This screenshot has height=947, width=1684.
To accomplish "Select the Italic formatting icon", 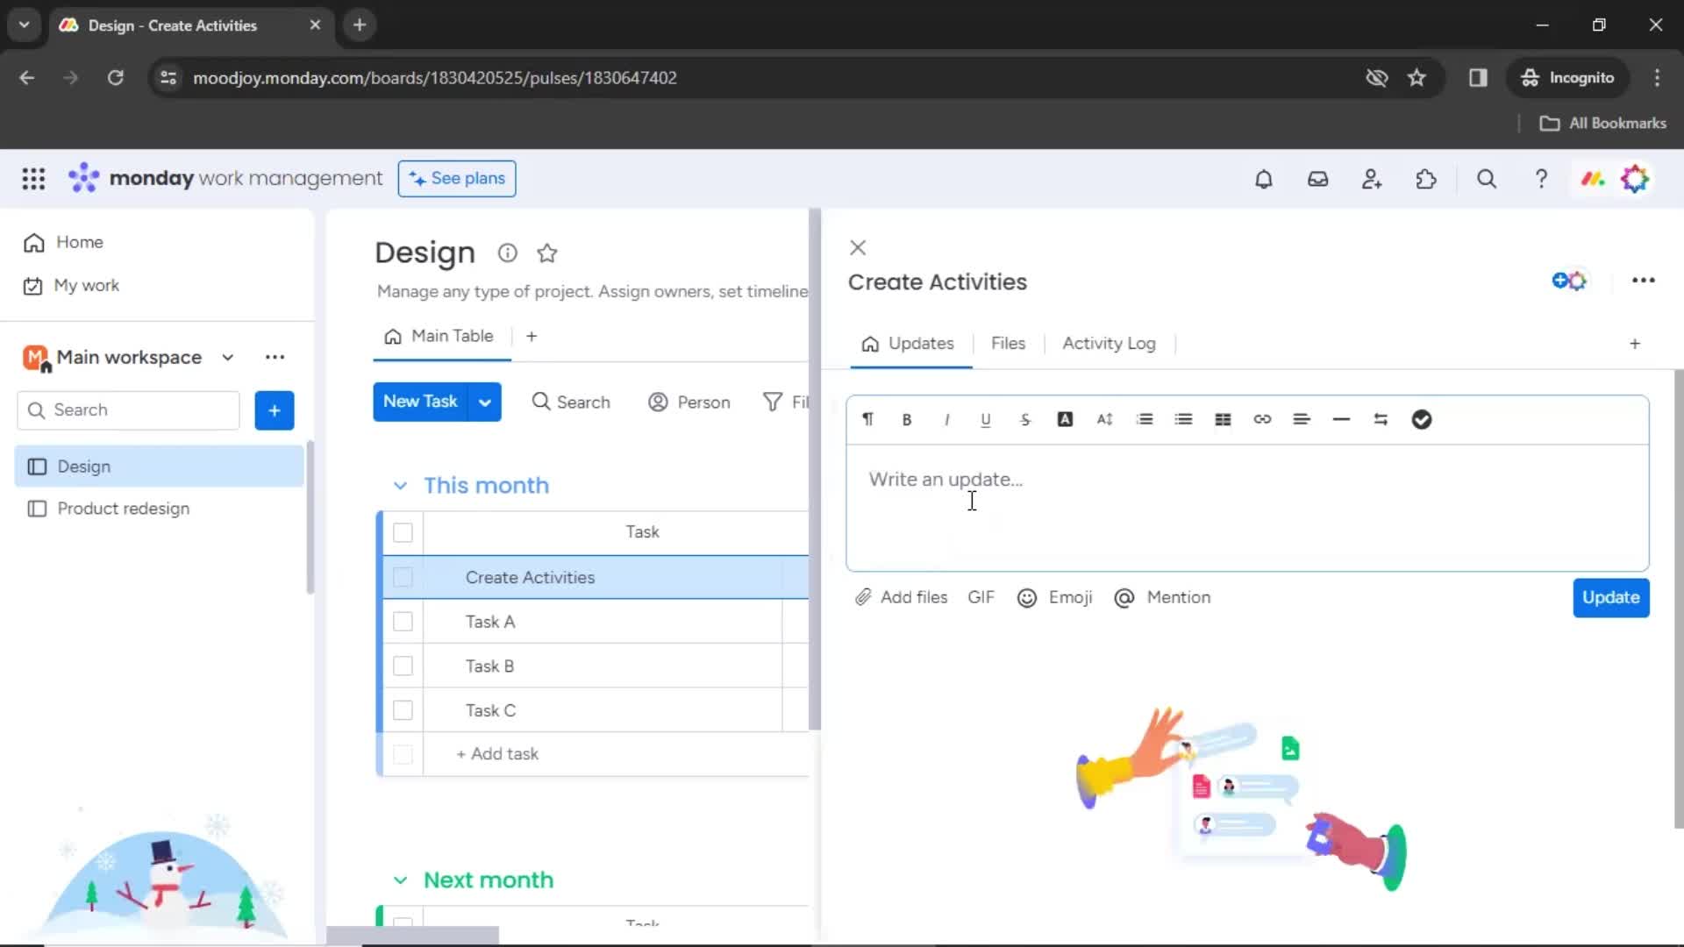I will [945, 418].
